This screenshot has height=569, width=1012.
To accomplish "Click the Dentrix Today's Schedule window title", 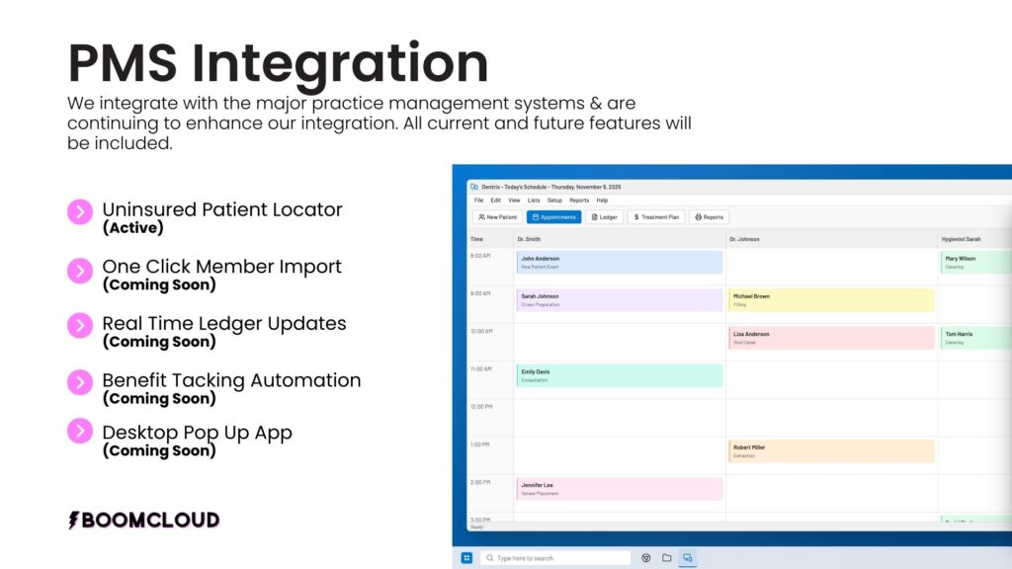I will coord(551,187).
